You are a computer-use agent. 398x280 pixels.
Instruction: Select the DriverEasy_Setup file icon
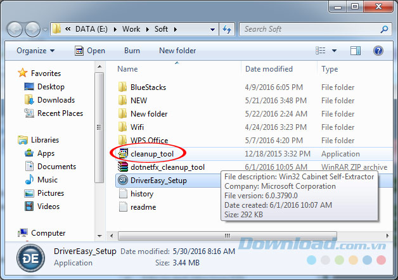(123, 180)
